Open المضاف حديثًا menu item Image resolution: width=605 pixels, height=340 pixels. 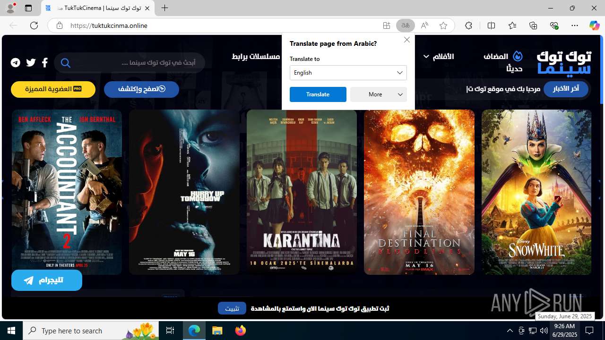(503, 62)
